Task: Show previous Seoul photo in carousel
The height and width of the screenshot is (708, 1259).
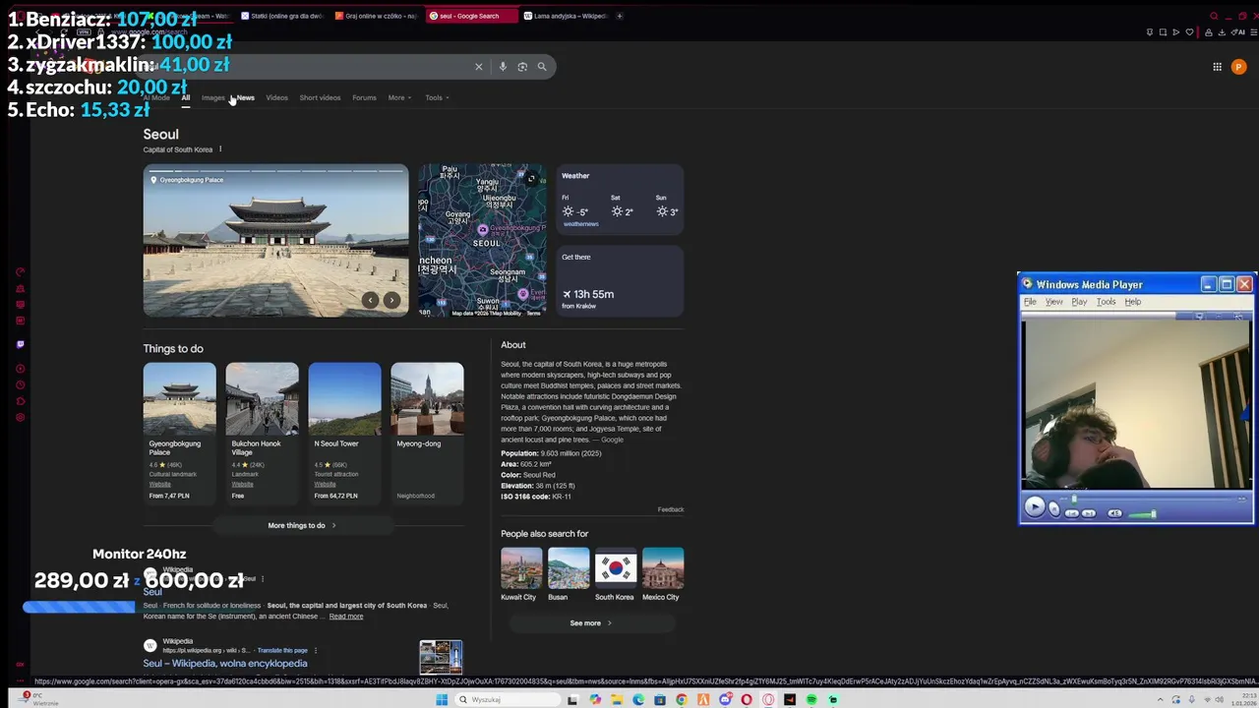Action: pyautogui.click(x=370, y=300)
